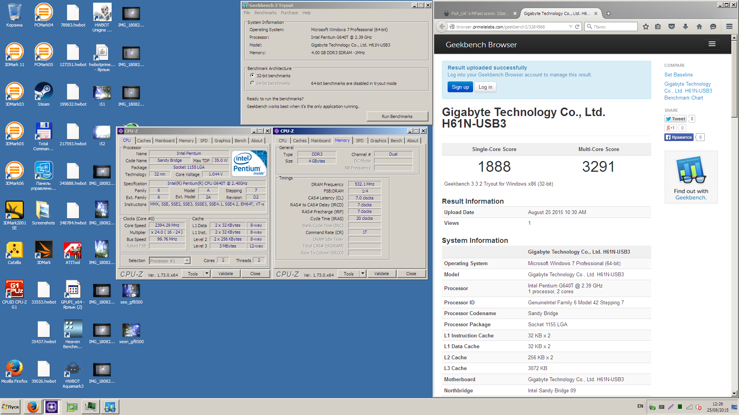Click Log in button
Viewport: 739px width, 415px height.
(485, 87)
